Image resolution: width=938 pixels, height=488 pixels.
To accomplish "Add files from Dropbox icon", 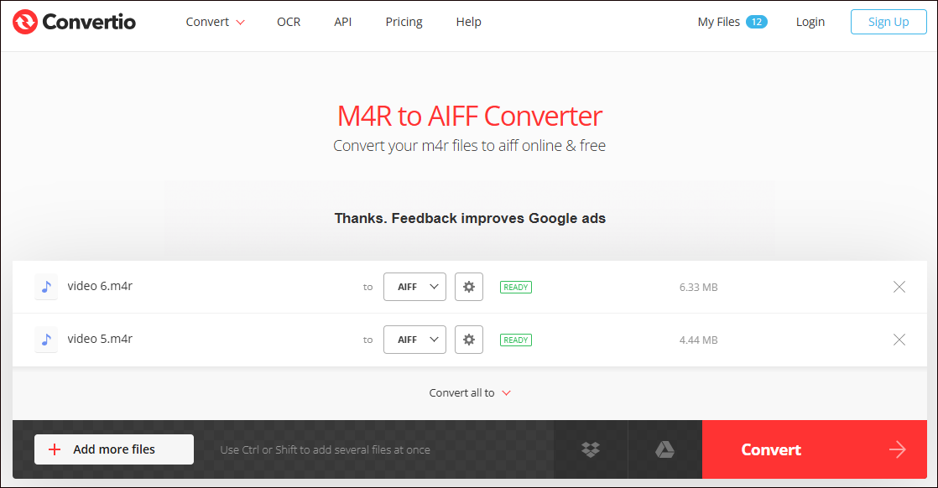I will point(591,449).
